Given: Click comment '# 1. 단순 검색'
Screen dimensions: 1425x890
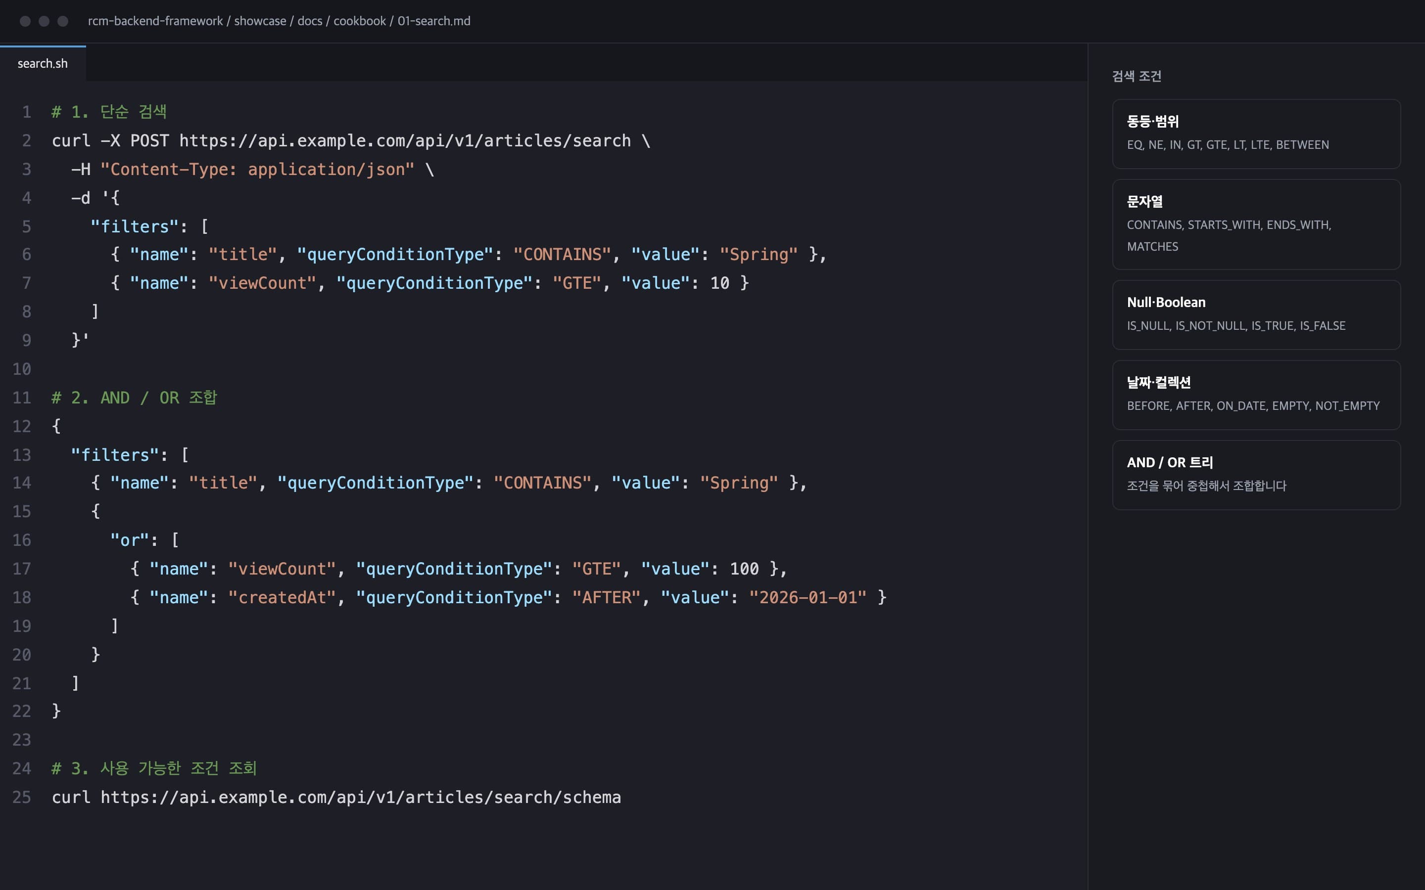Looking at the screenshot, I should (x=109, y=112).
